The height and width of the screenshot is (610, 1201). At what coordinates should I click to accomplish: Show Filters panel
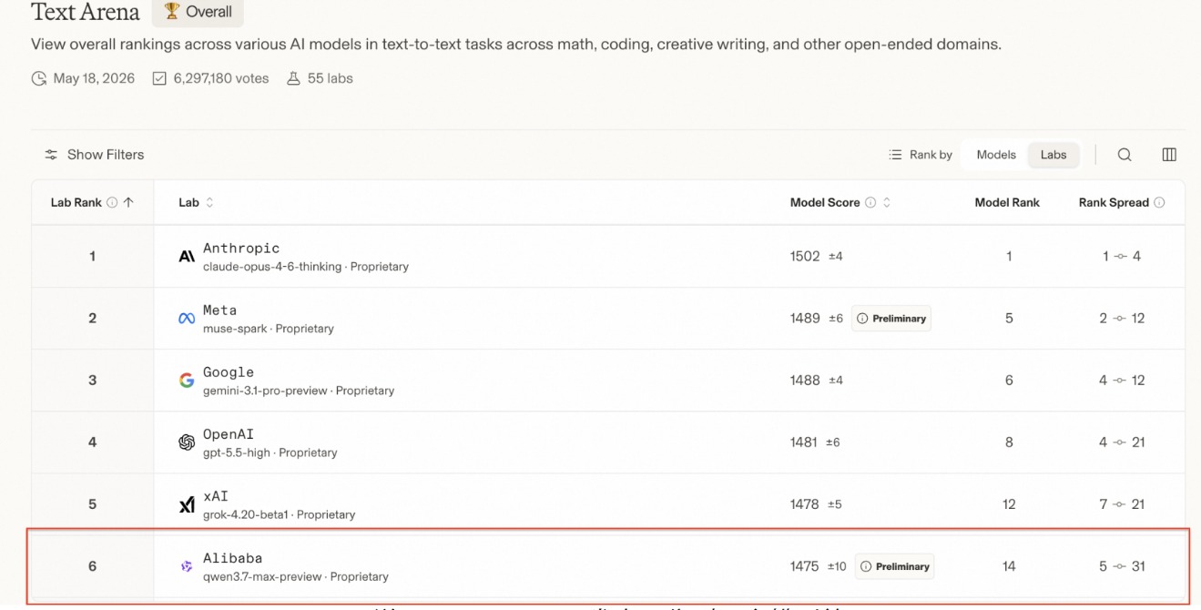(95, 155)
